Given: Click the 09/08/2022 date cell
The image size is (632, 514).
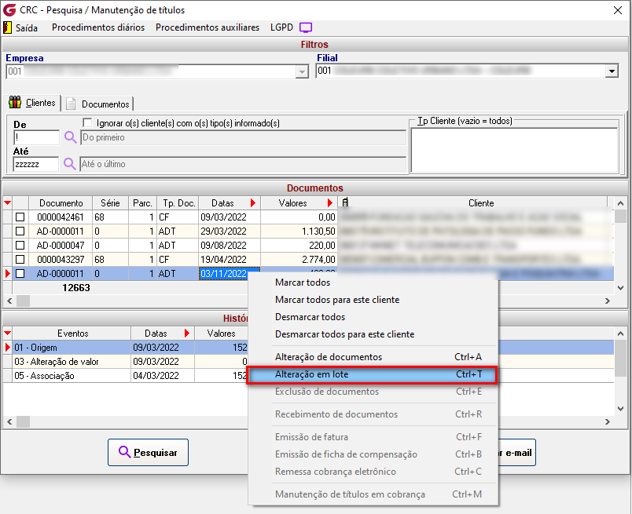Looking at the screenshot, I should (230, 246).
